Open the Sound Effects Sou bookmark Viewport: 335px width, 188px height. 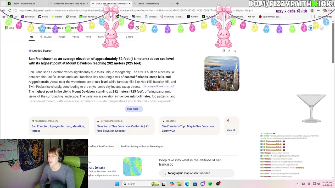tap(270, 17)
